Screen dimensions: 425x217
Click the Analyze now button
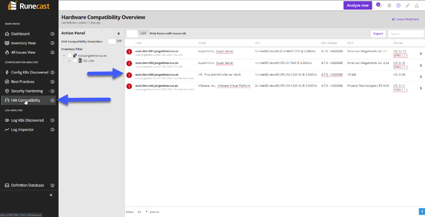358,6
